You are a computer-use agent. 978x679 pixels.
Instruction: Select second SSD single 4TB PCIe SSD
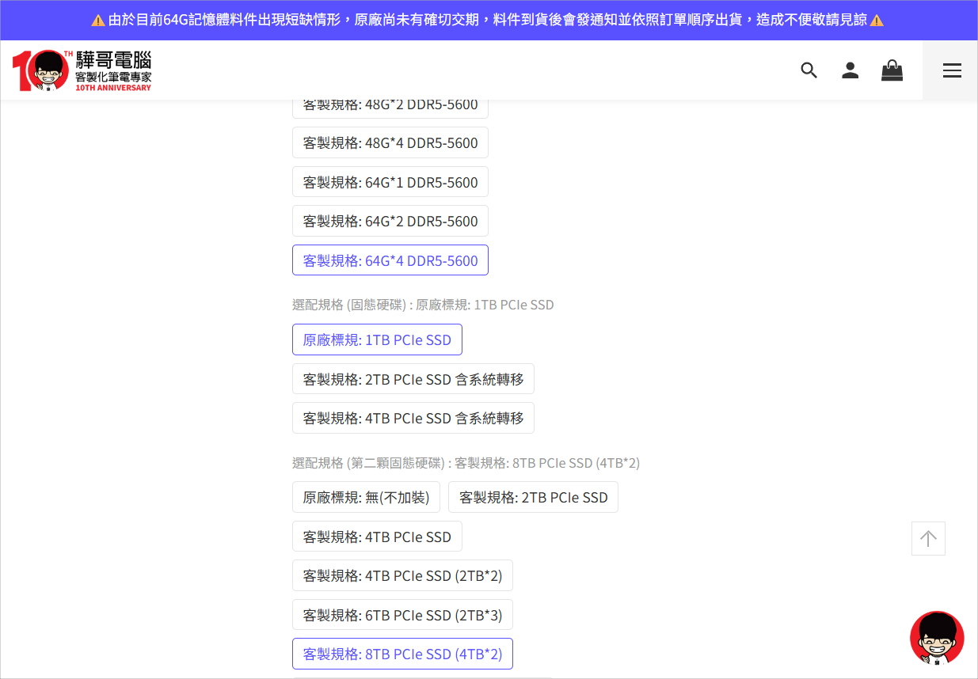[x=377, y=537]
